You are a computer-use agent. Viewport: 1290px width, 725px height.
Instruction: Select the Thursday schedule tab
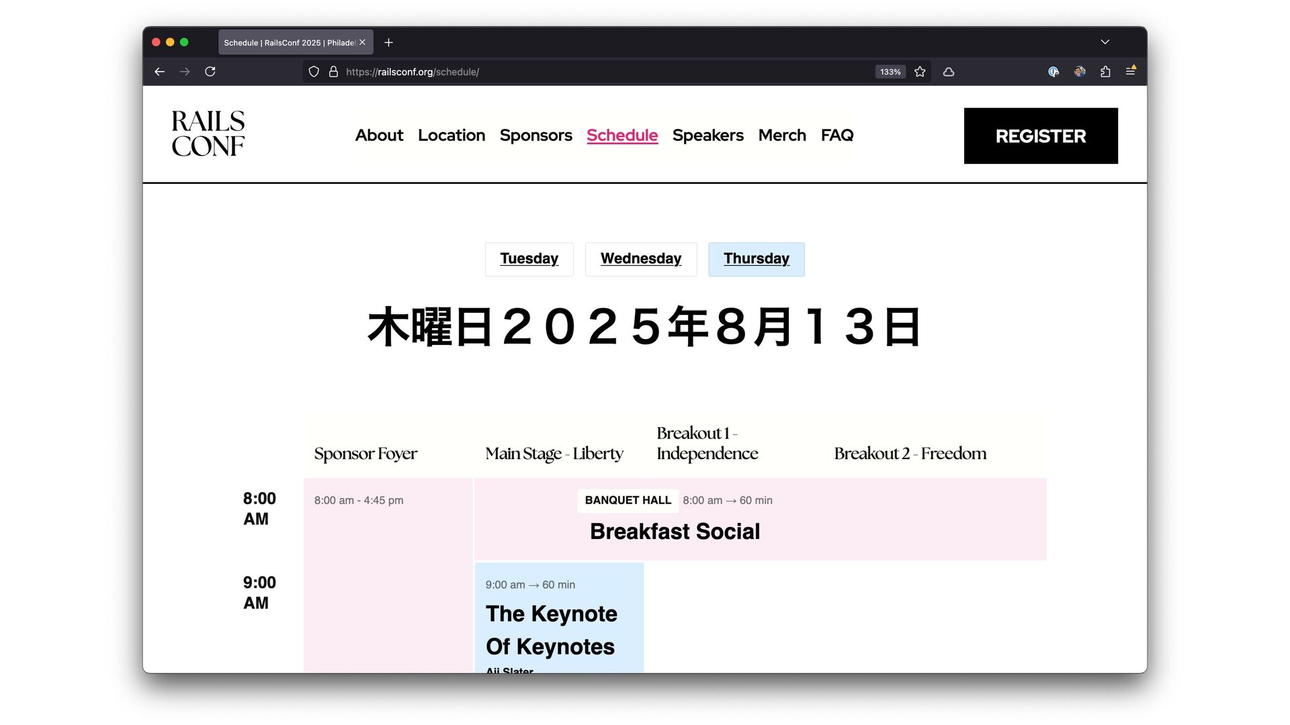tap(757, 259)
